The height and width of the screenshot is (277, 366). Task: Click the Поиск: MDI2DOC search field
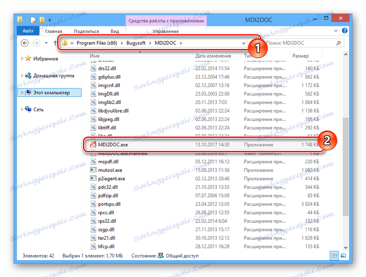tap(300, 43)
